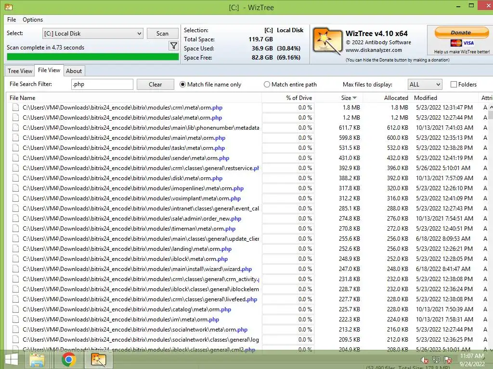Select the landing\meta\orm.php file row

(x=246, y=249)
